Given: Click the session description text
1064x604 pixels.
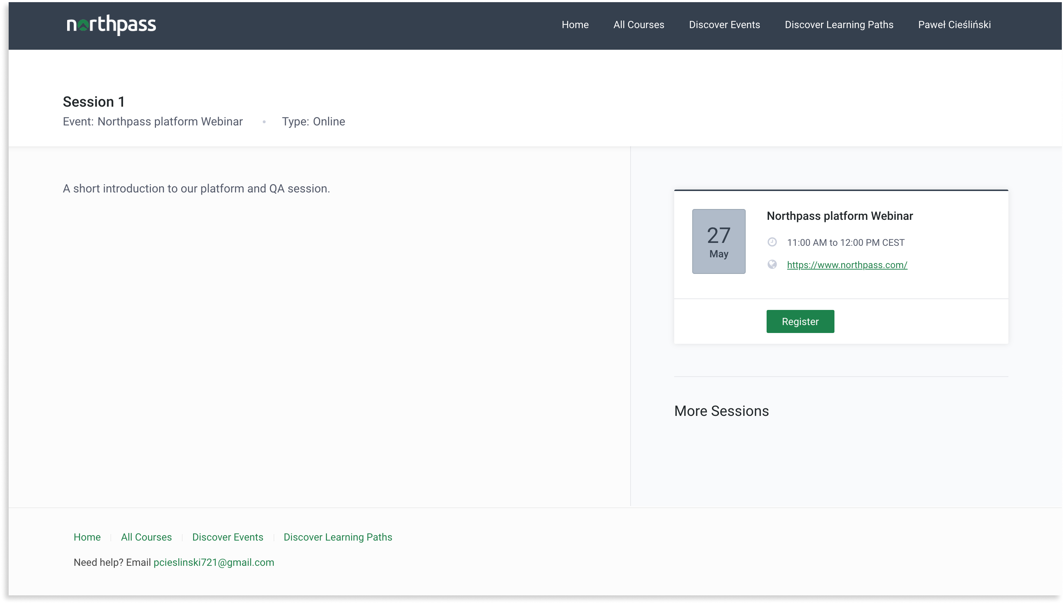Looking at the screenshot, I should point(196,189).
